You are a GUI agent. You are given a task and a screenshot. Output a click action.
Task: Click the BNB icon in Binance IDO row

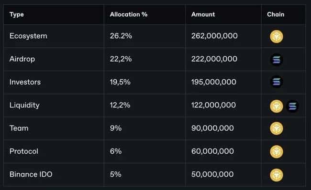click(x=276, y=175)
